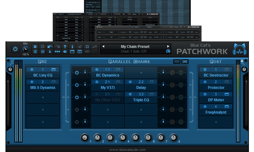Adjust the Mix knob at 100 %
The width and height of the screenshot is (254, 152).
(x=25, y=49)
